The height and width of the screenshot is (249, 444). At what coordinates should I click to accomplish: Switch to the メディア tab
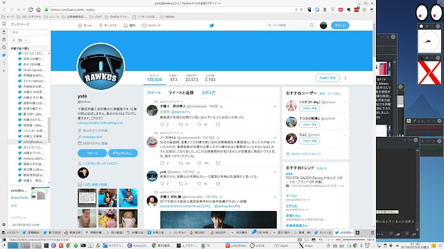(x=208, y=93)
